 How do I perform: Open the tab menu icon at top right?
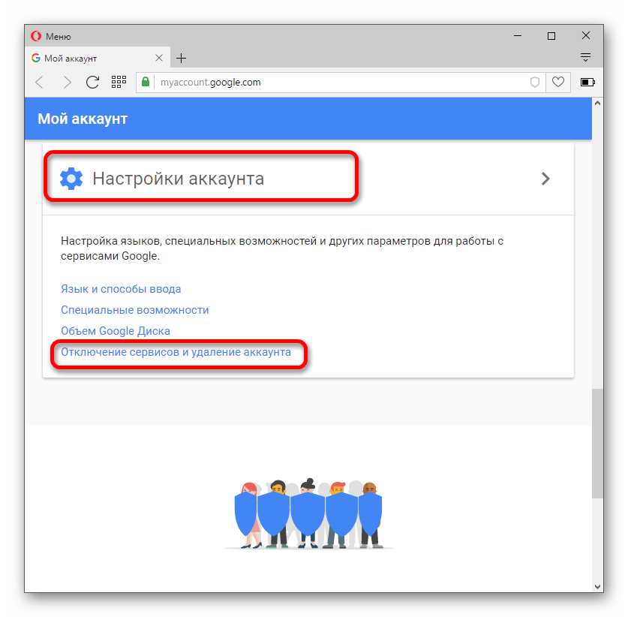click(585, 57)
